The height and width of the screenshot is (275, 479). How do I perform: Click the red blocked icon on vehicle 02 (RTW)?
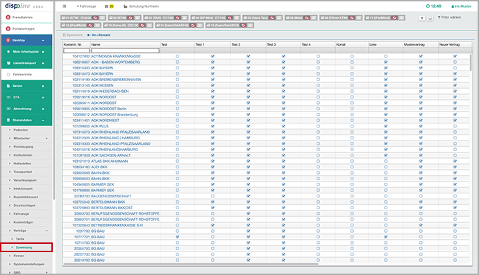131,18
